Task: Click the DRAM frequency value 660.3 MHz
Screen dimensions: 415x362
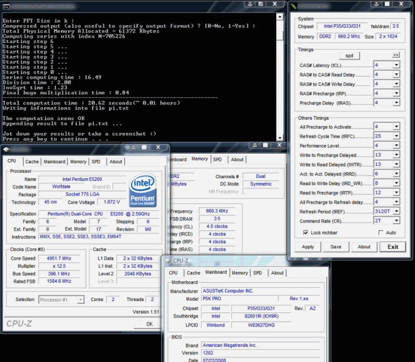Action: (x=217, y=211)
